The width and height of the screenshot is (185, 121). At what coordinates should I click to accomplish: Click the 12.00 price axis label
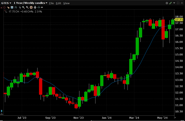tap(179, 93)
